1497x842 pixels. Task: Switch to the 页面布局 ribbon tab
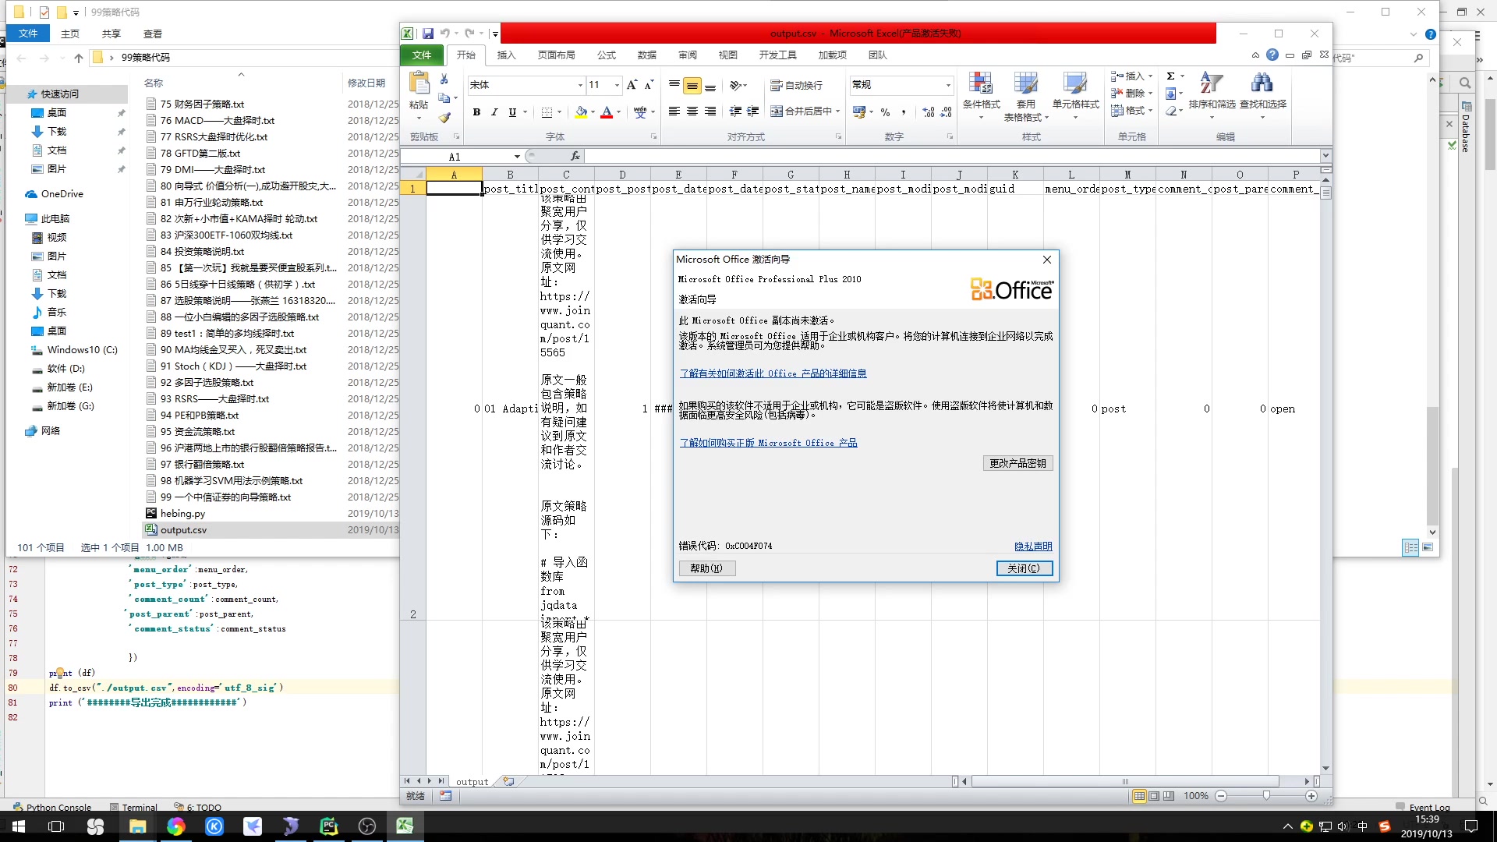pos(557,55)
